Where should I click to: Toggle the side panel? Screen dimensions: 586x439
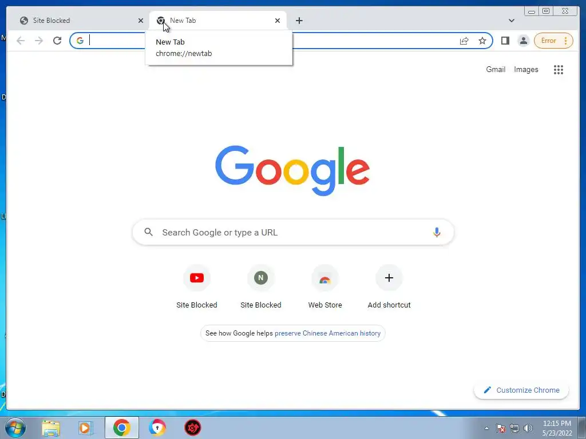[x=505, y=41]
